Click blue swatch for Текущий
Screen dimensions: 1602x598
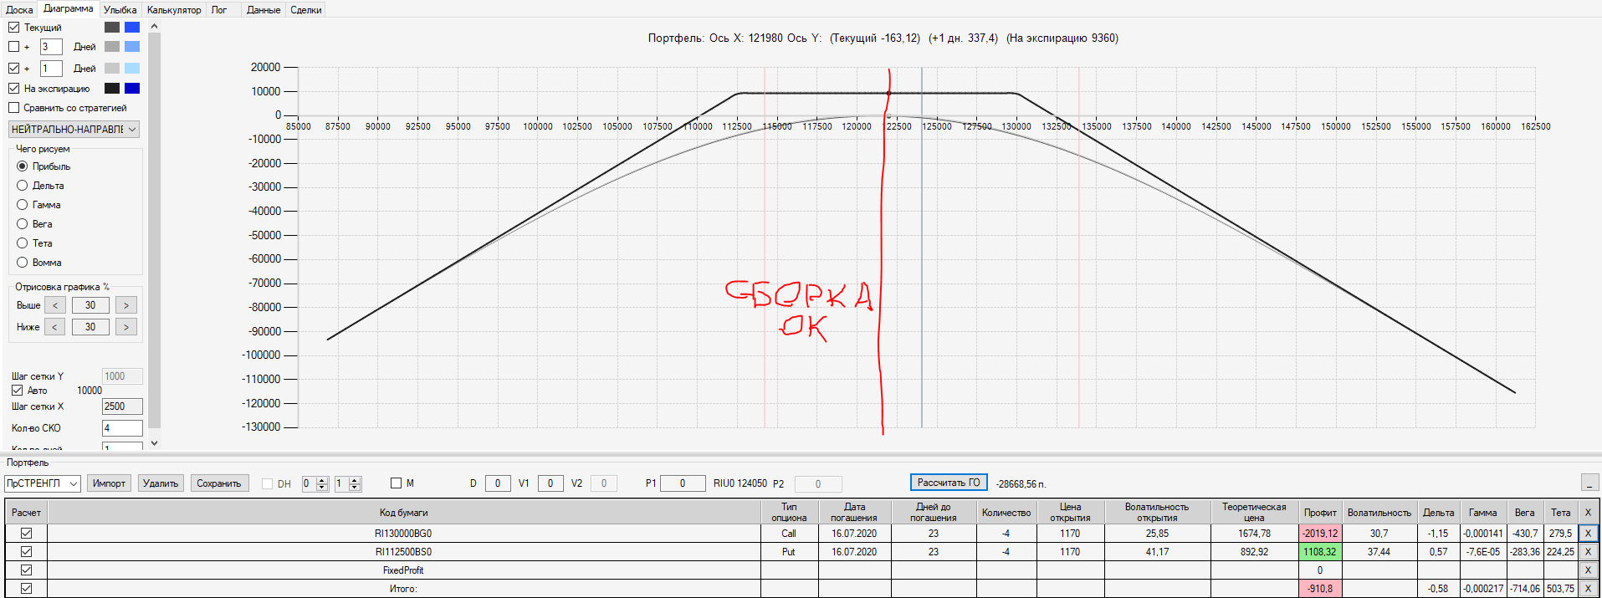click(132, 28)
